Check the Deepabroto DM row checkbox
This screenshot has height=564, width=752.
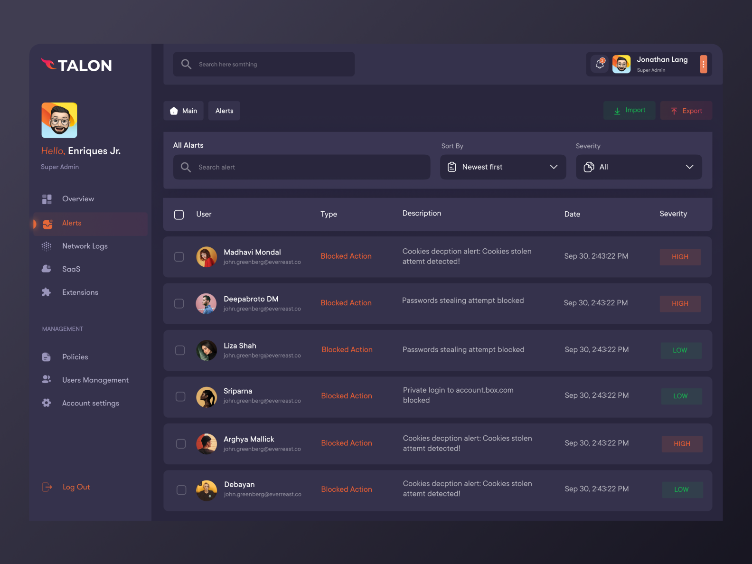pyautogui.click(x=179, y=303)
